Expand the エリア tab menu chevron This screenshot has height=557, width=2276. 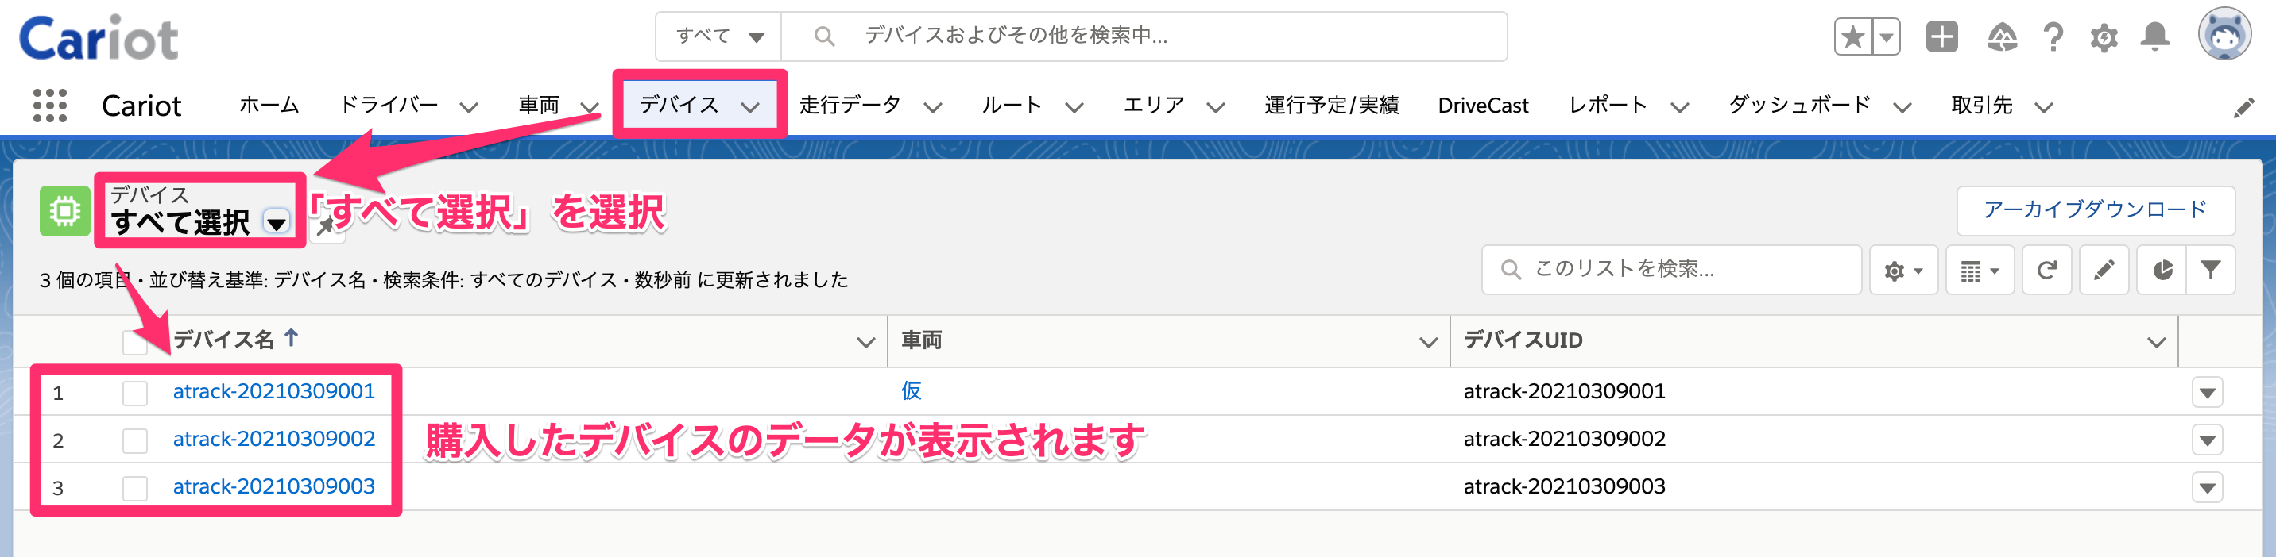coord(1216,108)
